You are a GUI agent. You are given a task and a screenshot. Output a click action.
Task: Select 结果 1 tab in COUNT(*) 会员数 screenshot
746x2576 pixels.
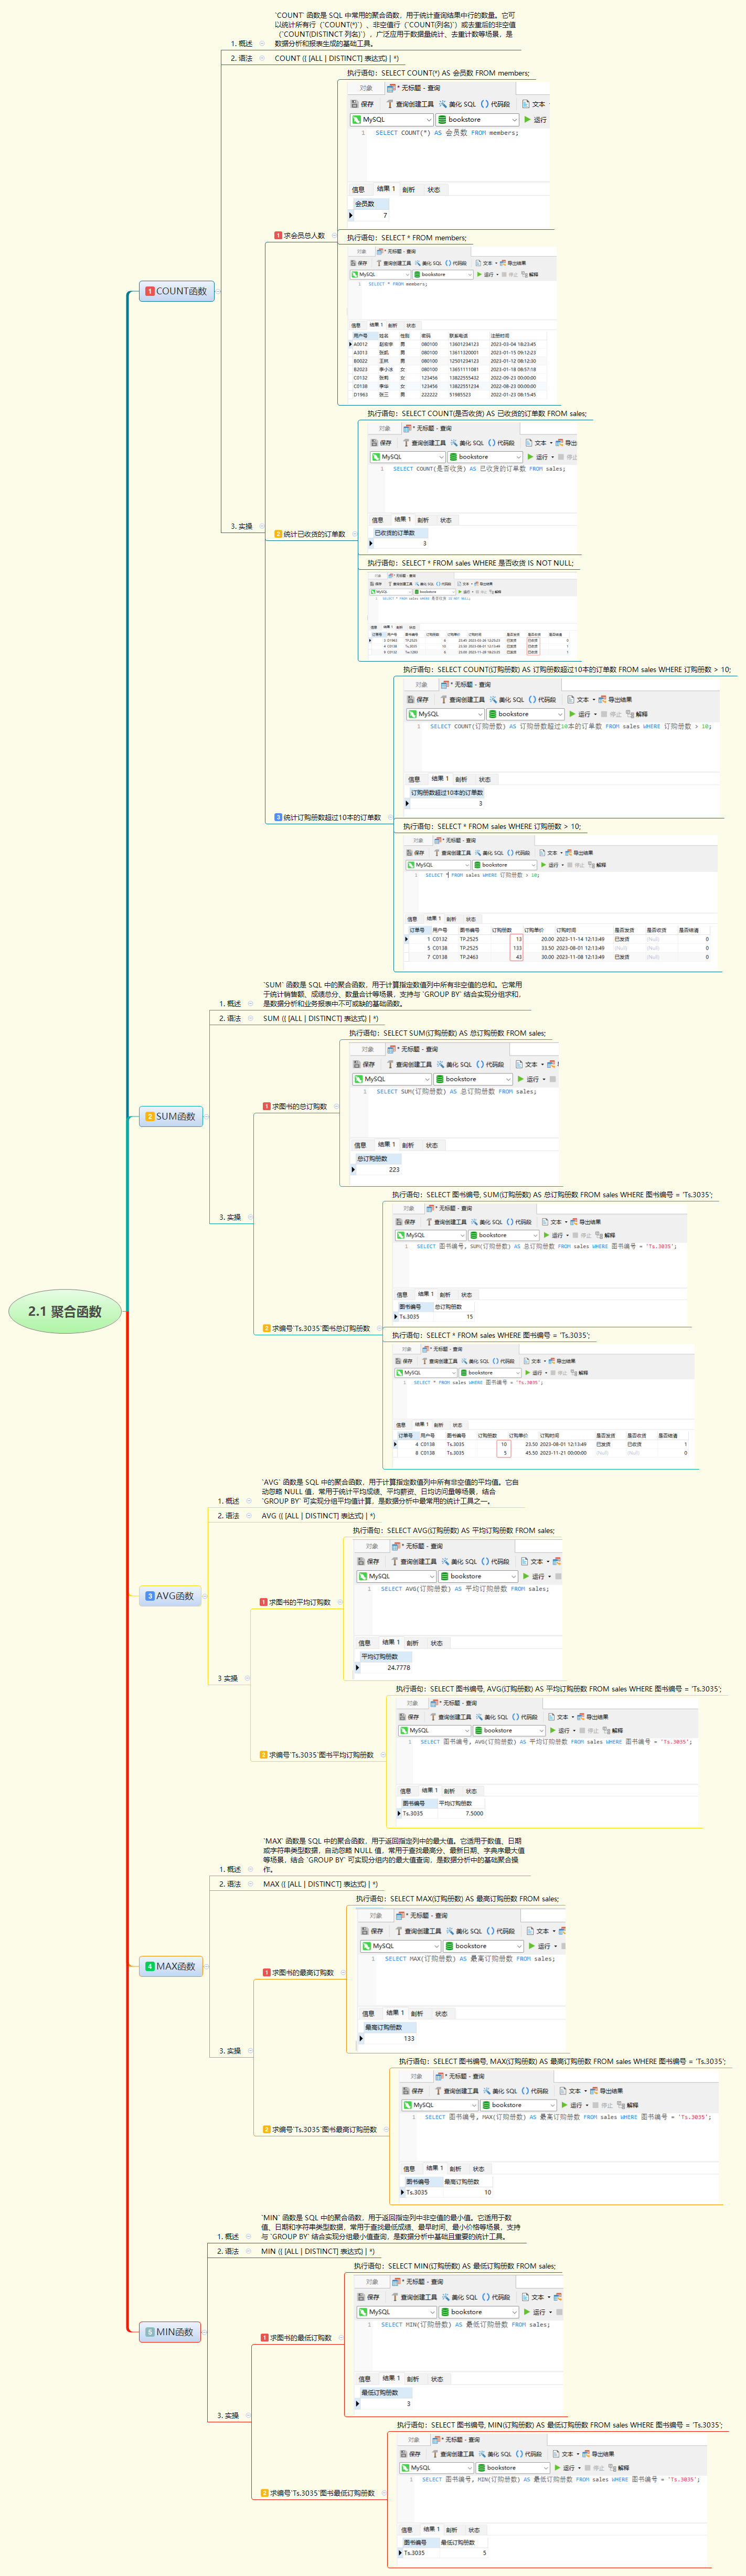pos(385,188)
